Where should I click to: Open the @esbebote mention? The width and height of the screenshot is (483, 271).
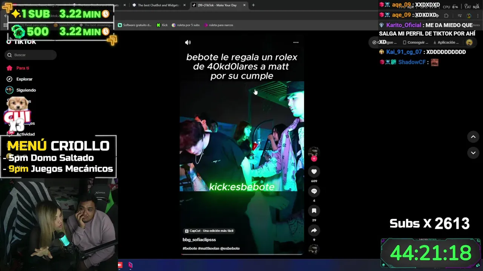[x=230, y=248]
